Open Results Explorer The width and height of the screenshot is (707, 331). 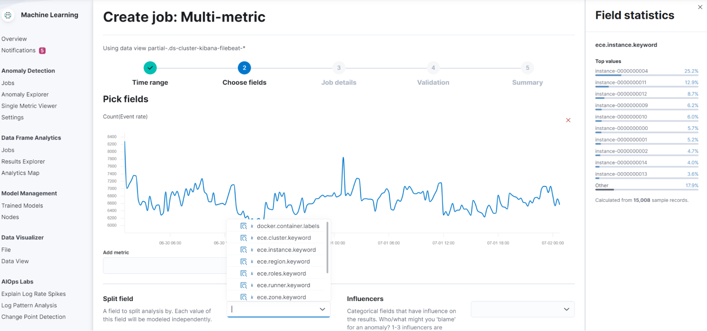tap(23, 162)
